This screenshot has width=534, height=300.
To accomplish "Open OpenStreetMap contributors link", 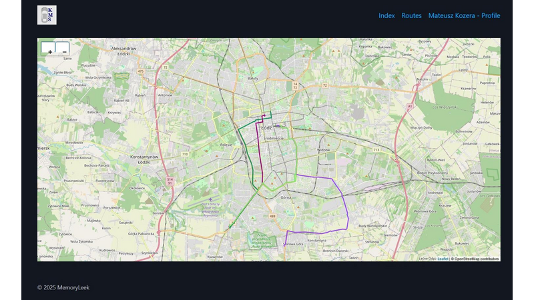I will pos(477,259).
